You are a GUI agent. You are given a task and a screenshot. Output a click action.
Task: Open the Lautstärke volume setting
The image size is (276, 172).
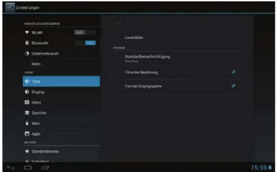tap(177, 37)
